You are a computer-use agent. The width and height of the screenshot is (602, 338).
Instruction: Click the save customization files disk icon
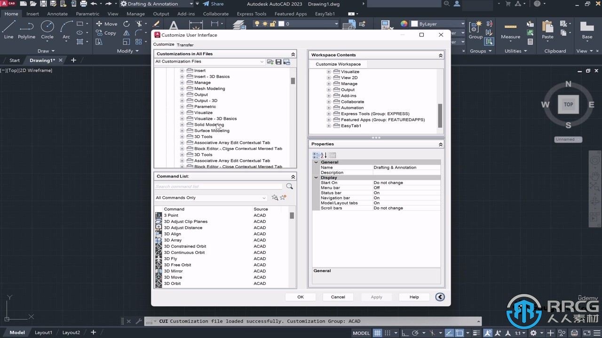coord(278,62)
